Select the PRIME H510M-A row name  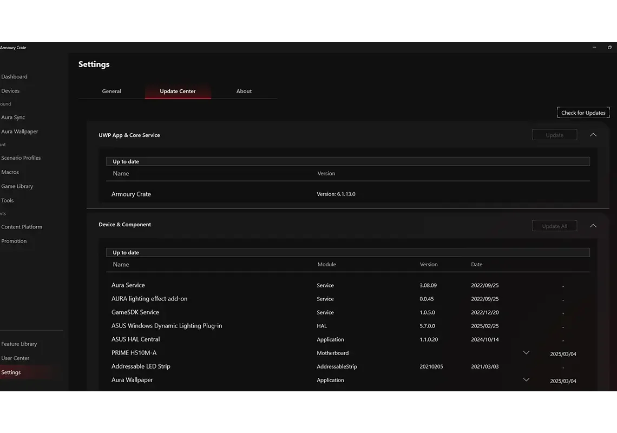click(134, 353)
